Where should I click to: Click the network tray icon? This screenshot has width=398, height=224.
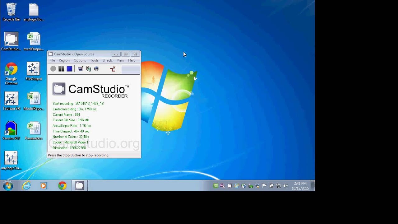(279, 186)
